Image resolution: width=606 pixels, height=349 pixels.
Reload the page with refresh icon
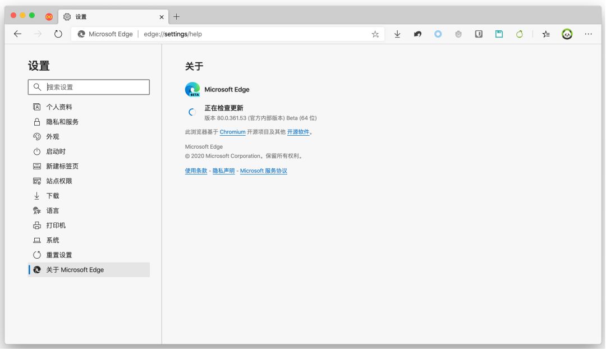point(58,34)
